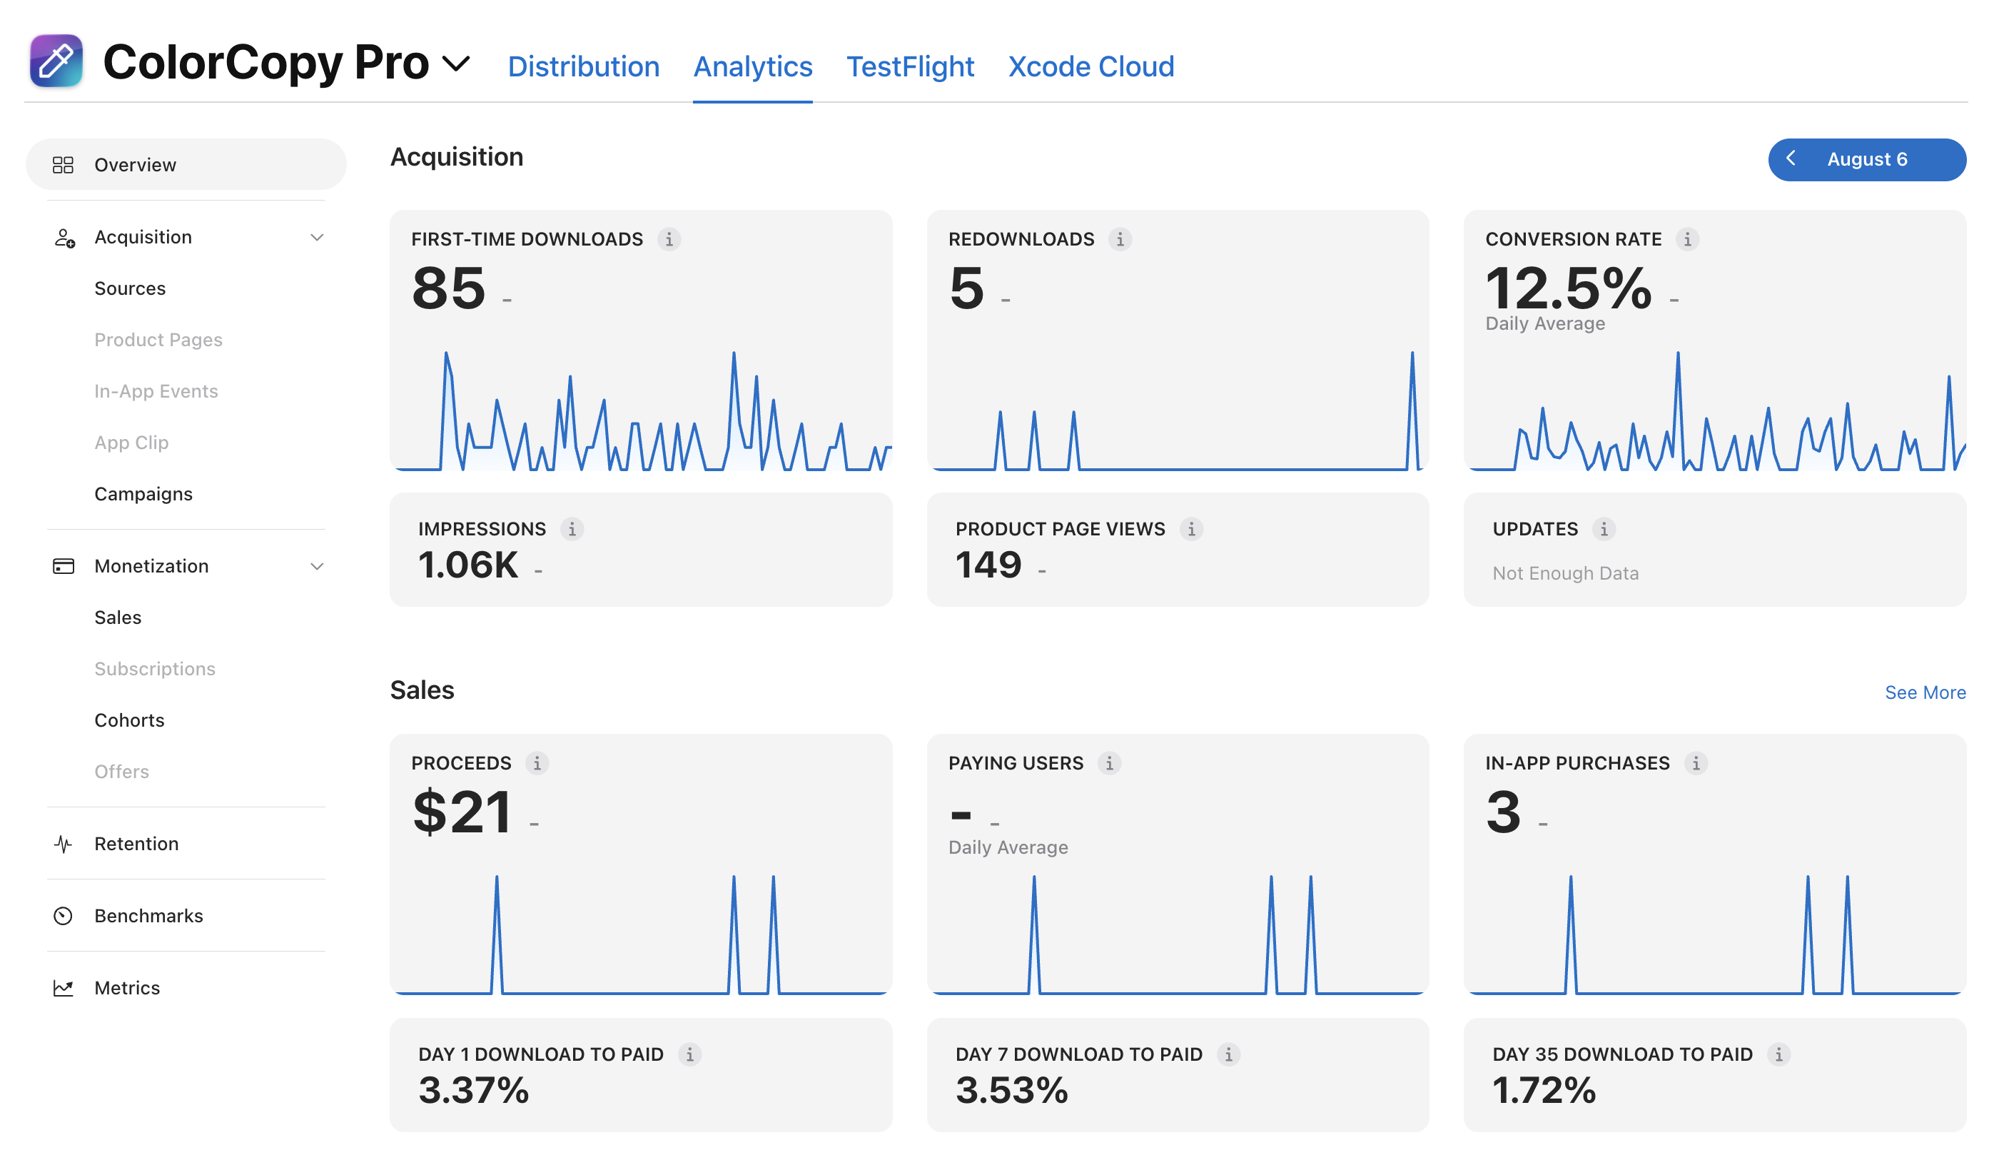Open the Benchmarks section
This screenshot has width=2004, height=1175.
(x=148, y=916)
